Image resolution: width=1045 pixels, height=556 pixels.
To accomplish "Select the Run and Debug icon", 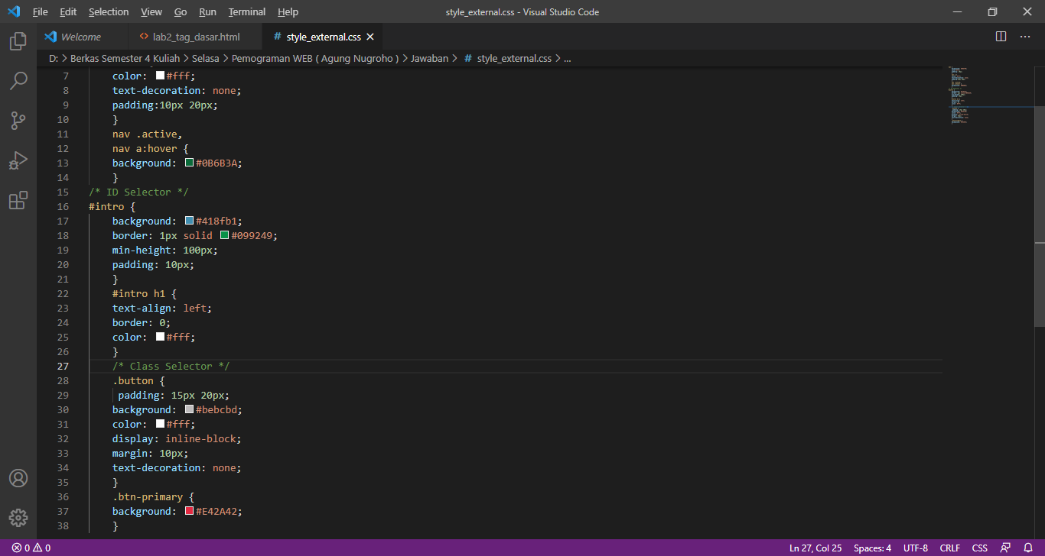I will pyautogui.click(x=18, y=160).
